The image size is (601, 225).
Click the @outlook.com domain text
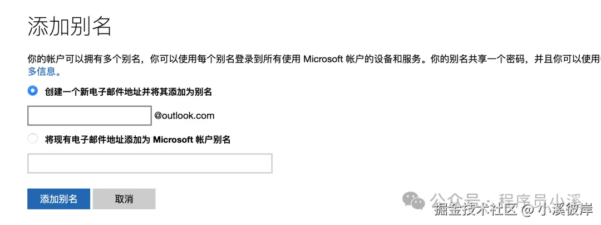[x=184, y=116]
